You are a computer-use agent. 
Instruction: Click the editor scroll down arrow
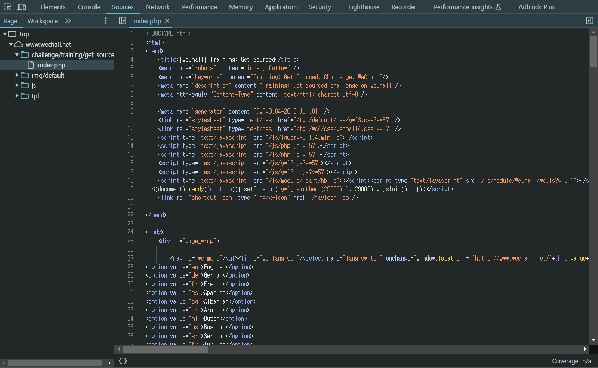(x=593, y=340)
